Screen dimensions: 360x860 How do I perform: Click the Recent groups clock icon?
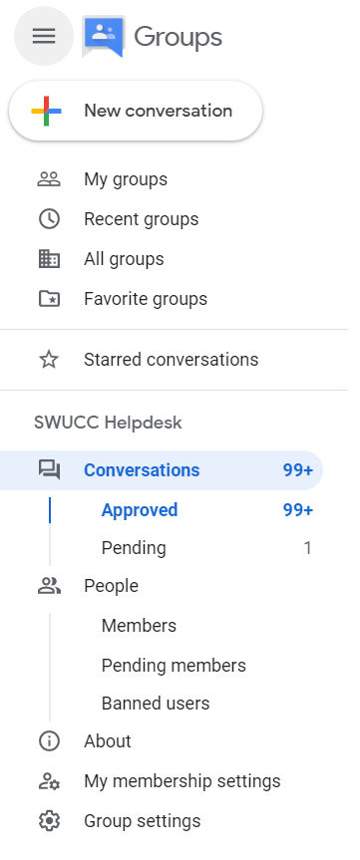49,219
